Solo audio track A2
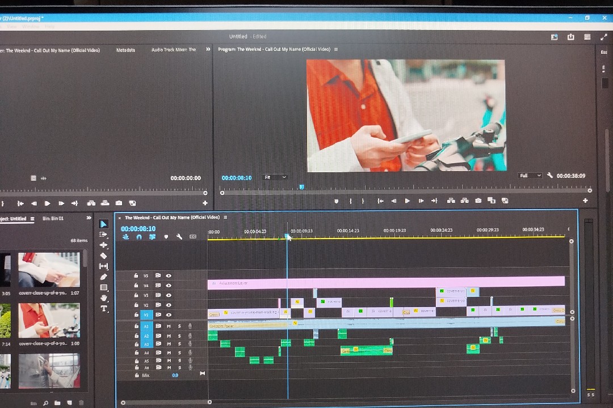The image size is (613, 408). click(x=179, y=335)
